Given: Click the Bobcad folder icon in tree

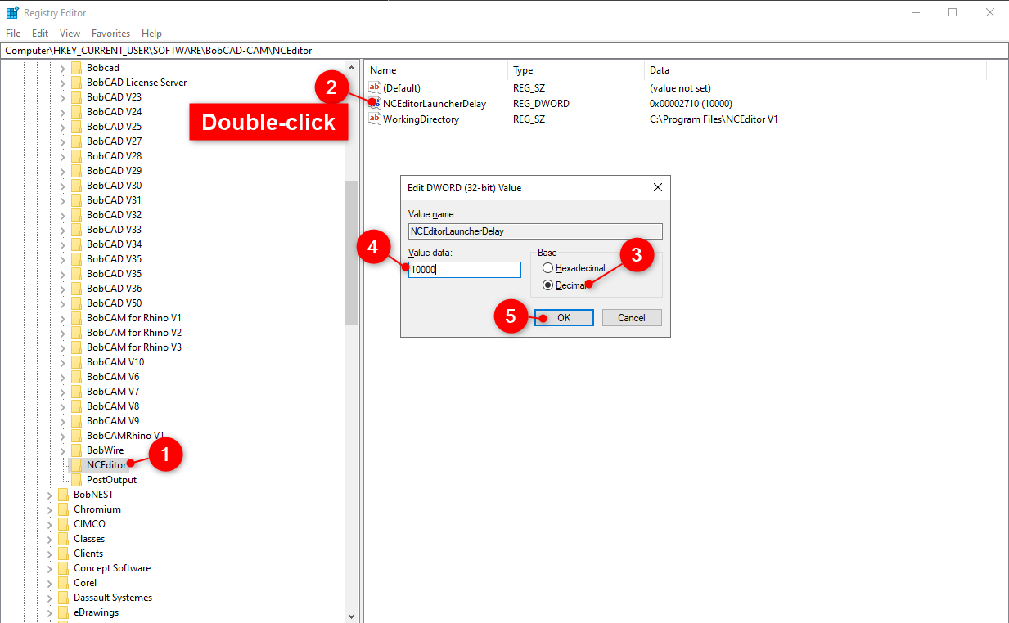Looking at the screenshot, I should (76, 68).
